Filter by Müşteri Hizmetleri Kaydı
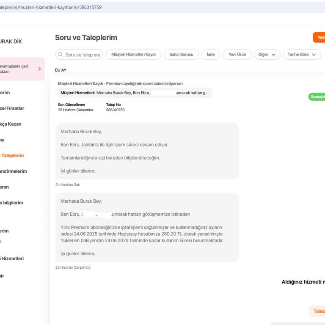Image resolution: width=325 pixels, height=325 pixels. point(133,55)
